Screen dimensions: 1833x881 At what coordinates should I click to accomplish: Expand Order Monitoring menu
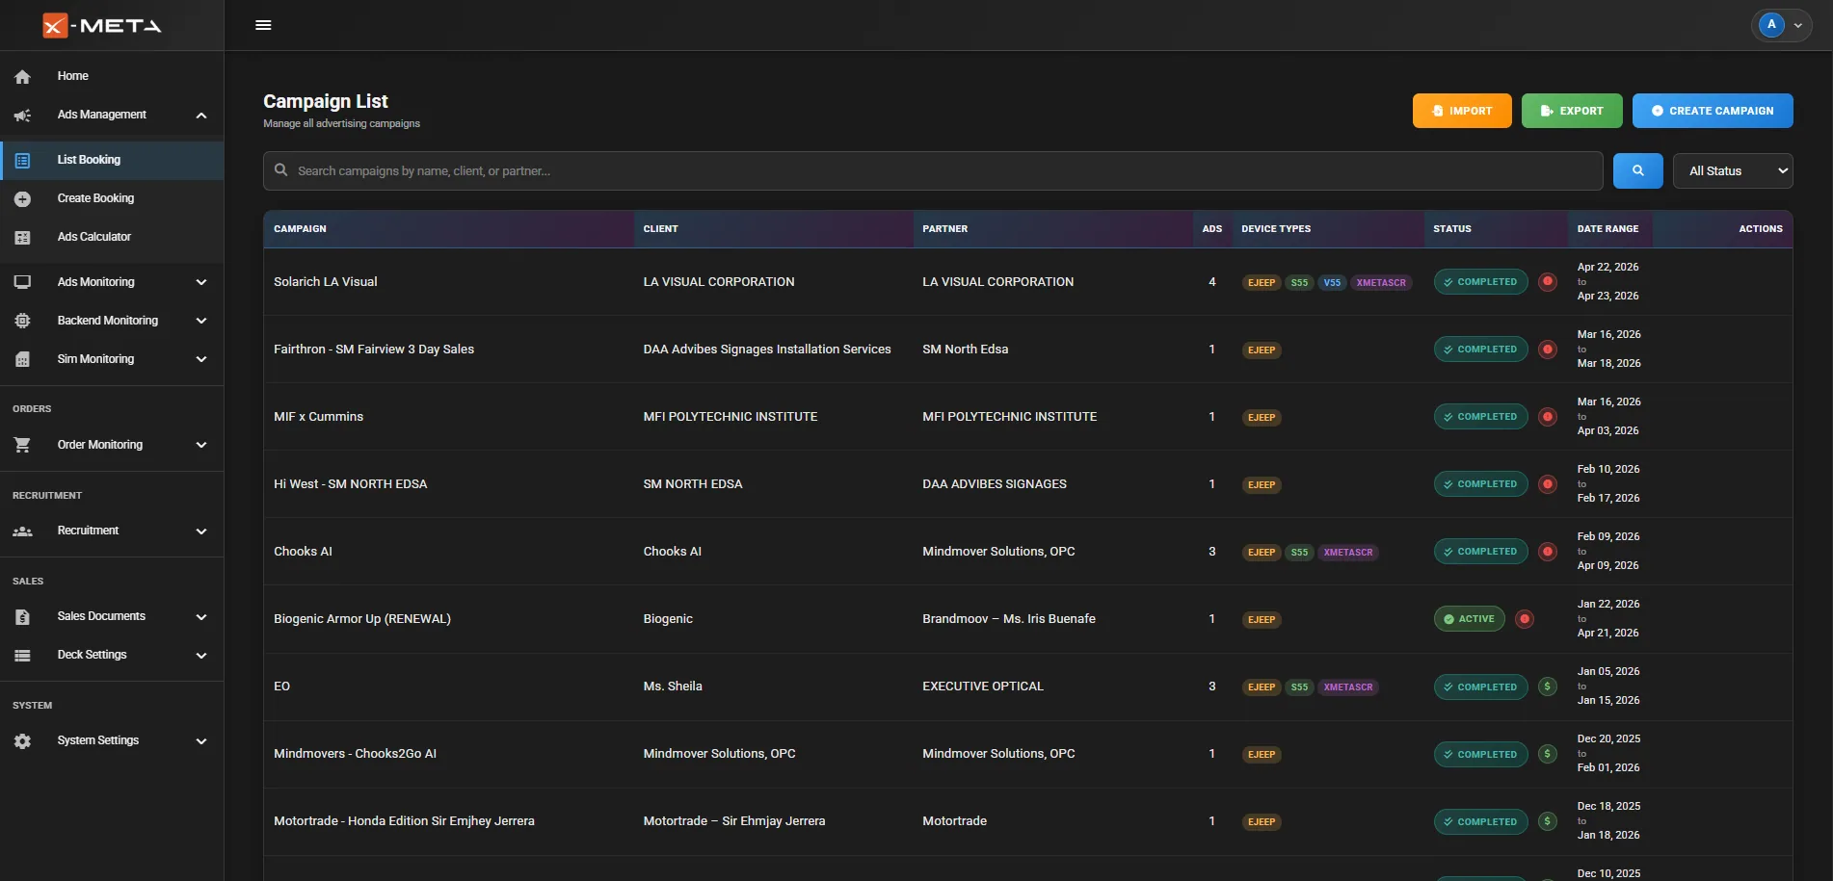[x=112, y=445]
